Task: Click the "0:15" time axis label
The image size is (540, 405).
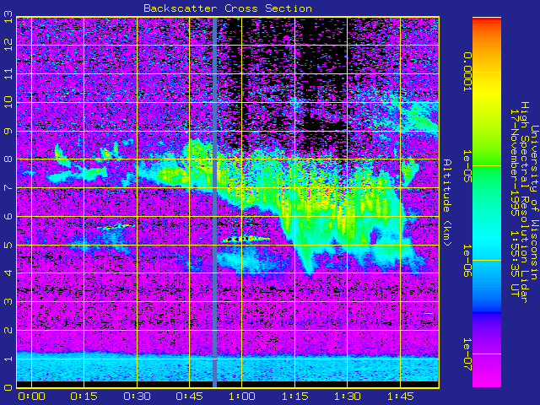Action: pos(84,397)
